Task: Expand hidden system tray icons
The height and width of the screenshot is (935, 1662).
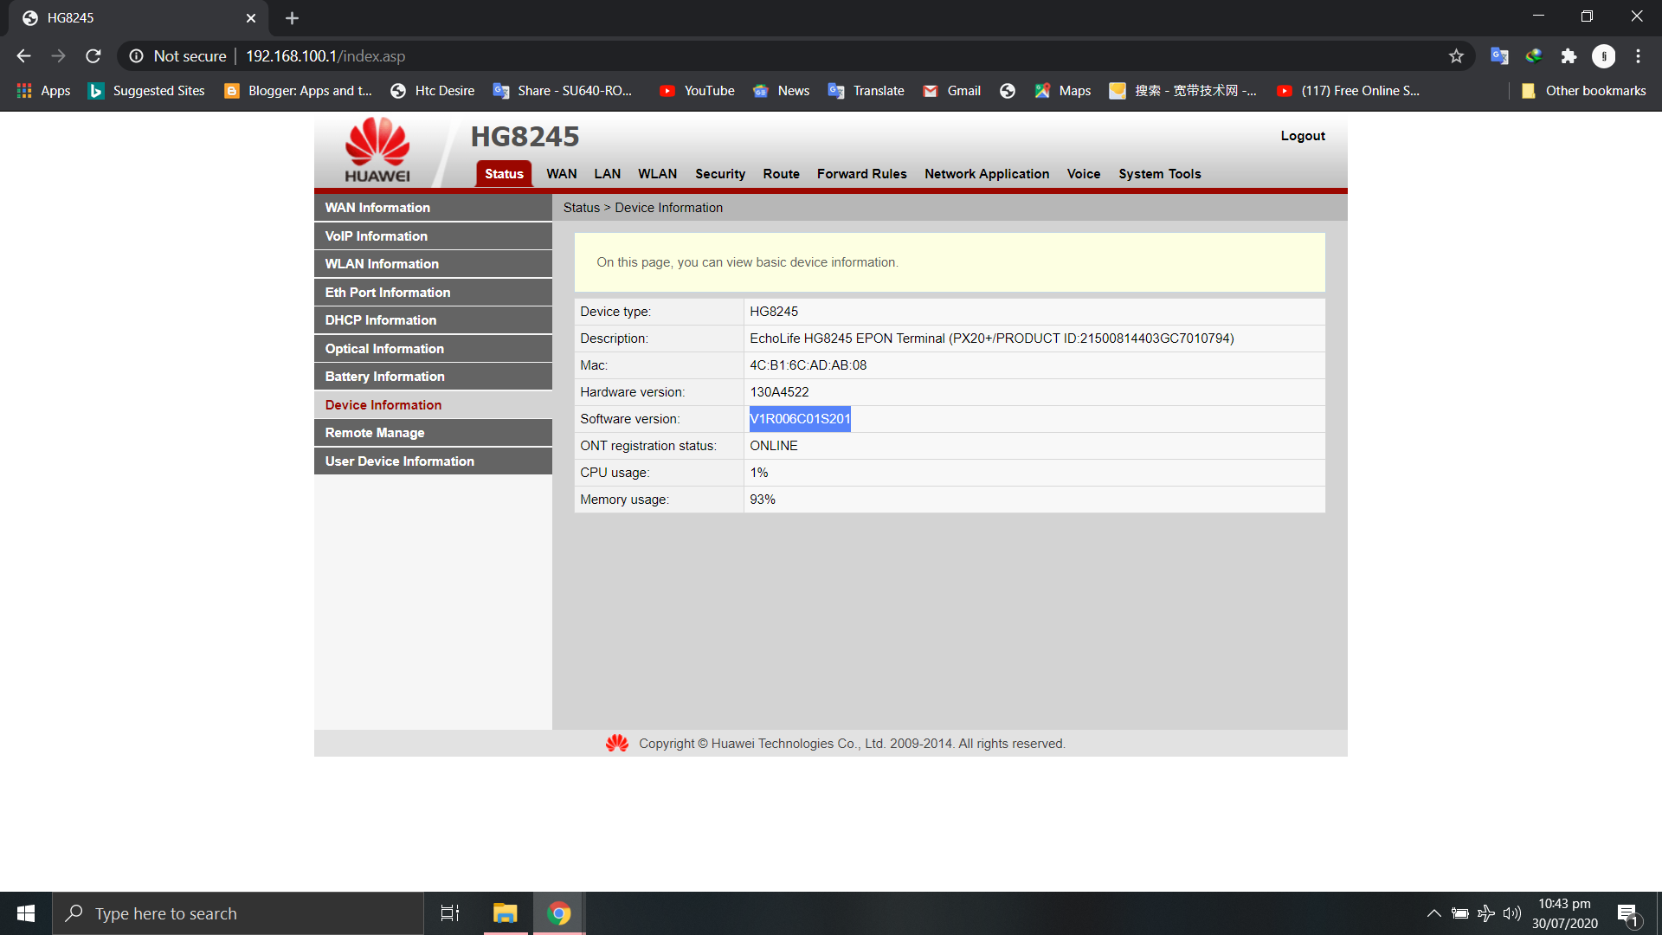Action: tap(1433, 912)
